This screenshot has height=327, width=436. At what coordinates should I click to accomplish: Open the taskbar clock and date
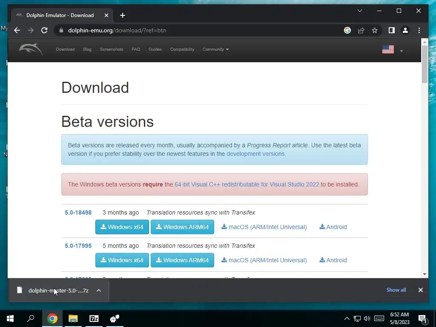[399, 318]
